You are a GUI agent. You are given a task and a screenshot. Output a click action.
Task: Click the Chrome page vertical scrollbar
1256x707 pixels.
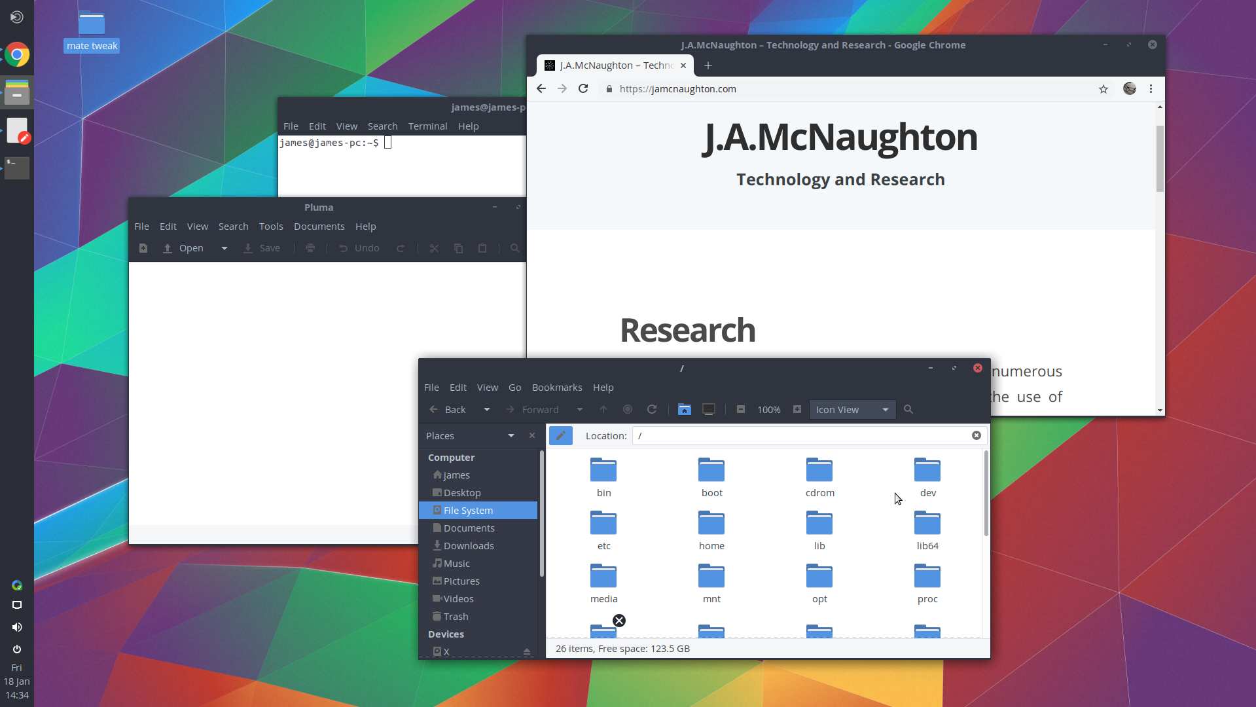pyautogui.click(x=1160, y=158)
